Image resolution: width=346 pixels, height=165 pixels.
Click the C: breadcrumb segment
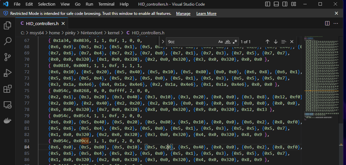23,33
